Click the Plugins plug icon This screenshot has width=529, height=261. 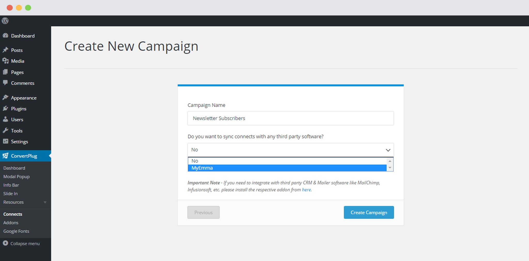click(5, 108)
